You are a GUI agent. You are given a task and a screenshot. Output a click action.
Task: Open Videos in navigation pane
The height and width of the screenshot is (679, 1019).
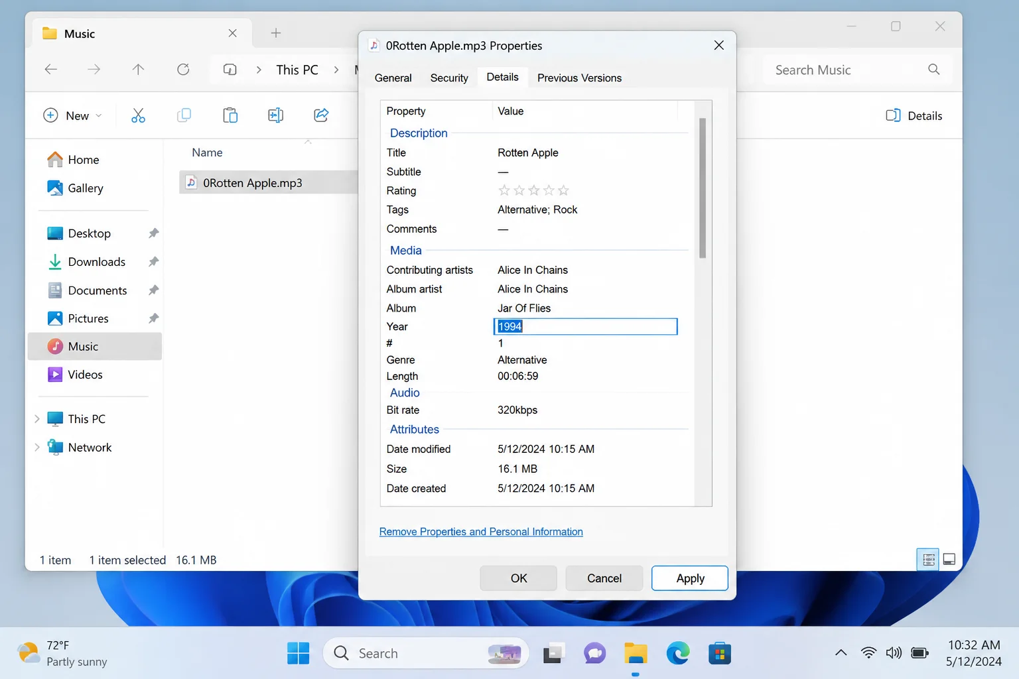tap(75, 375)
